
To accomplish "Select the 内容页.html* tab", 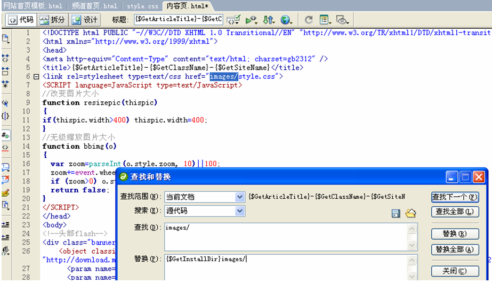I will 187,6.
